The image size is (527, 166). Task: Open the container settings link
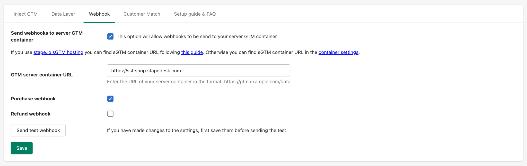pos(338,52)
